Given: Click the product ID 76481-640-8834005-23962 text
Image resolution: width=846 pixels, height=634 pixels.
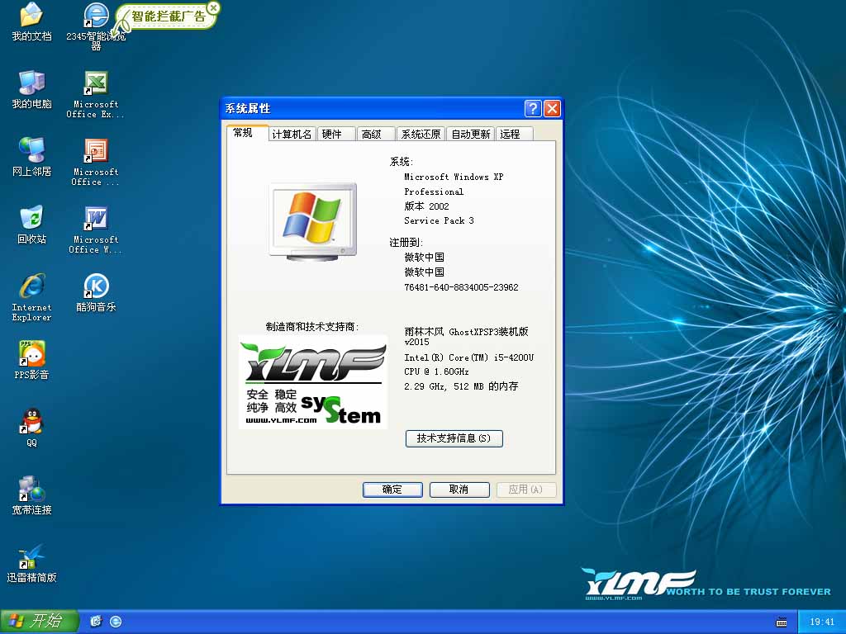Looking at the screenshot, I should tap(461, 287).
